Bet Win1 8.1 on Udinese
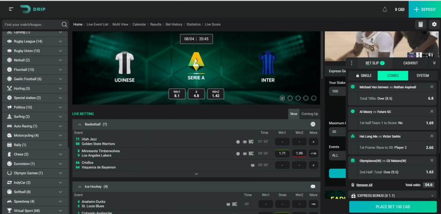 click(x=177, y=94)
